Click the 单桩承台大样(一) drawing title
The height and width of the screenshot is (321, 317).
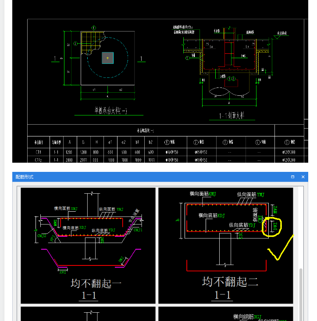[110, 111]
